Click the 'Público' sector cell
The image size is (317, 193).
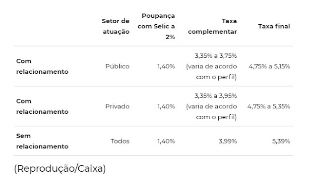tap(117, 66)
